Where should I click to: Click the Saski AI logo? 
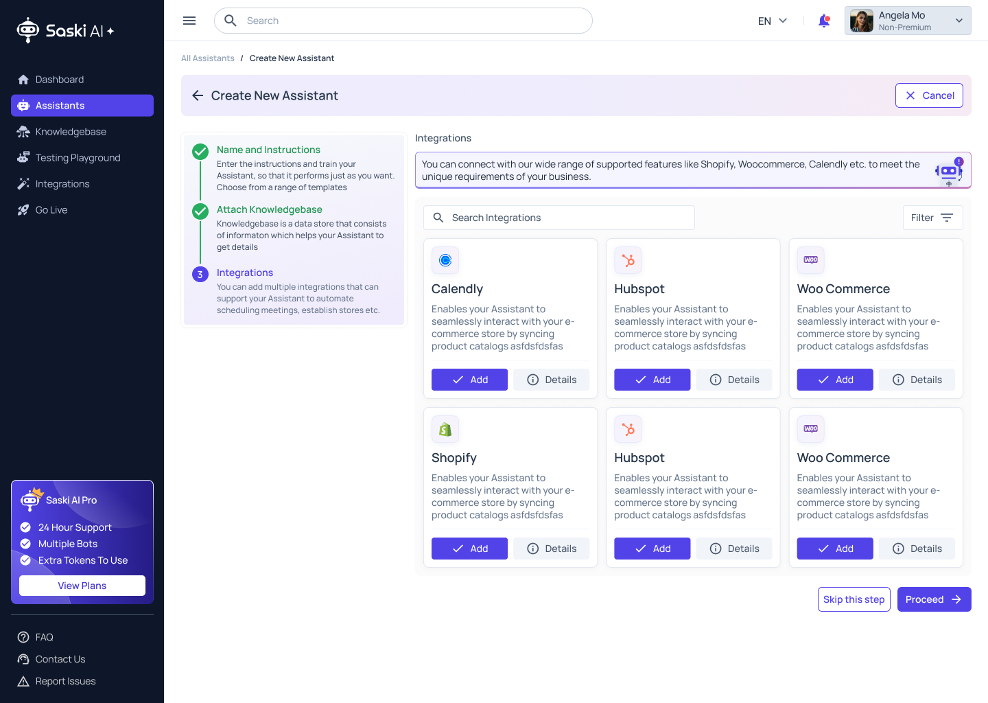[x=66, y=30]
